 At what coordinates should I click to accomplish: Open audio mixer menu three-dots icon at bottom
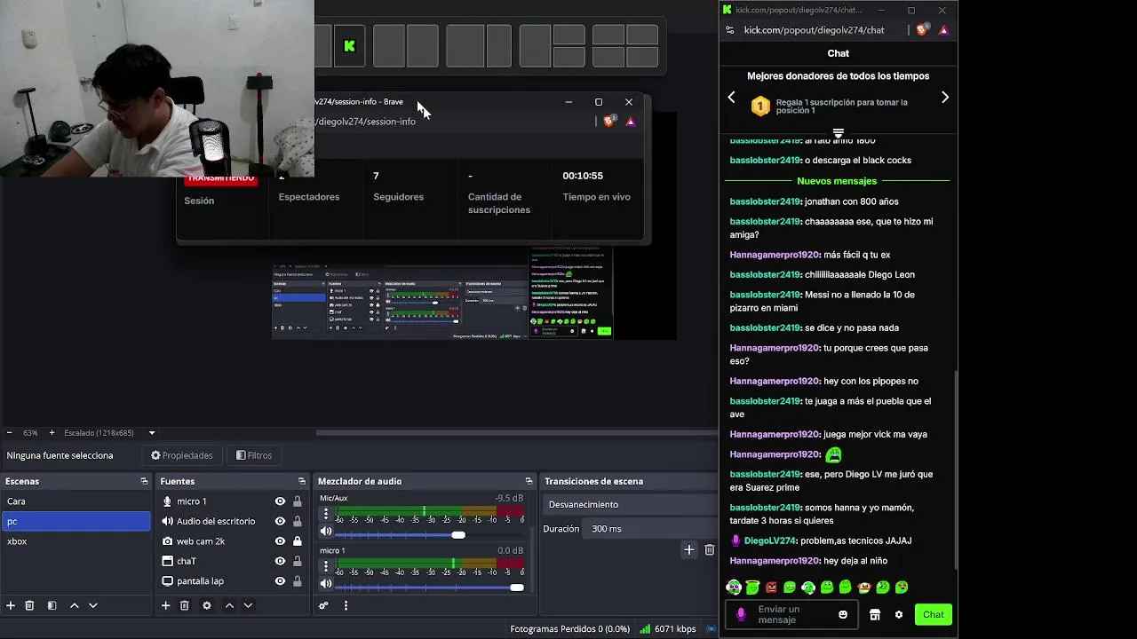tap(346, 605)
